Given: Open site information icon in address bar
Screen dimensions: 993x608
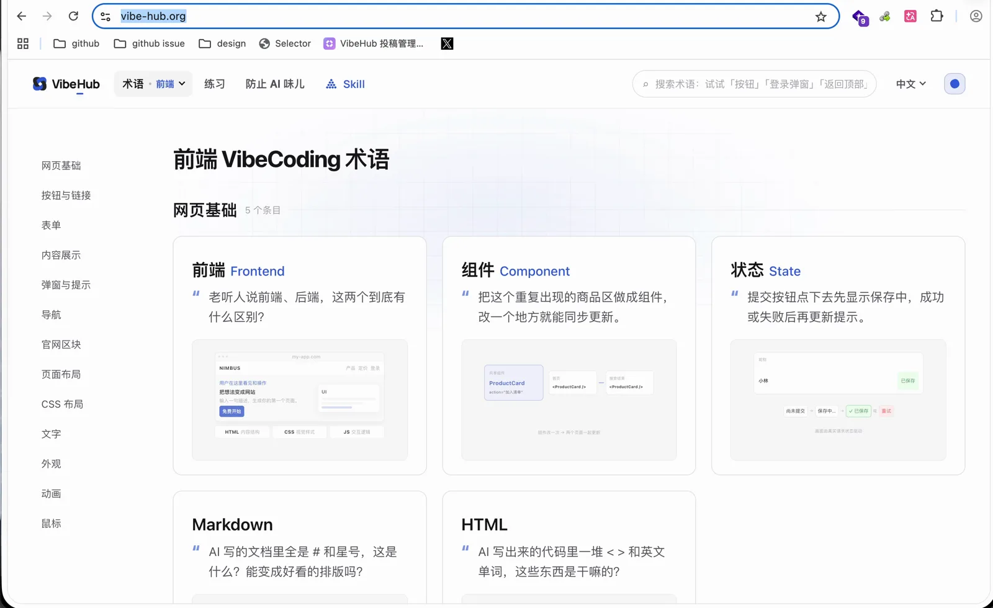Looking at the screenshot, I should click(106, 16).
